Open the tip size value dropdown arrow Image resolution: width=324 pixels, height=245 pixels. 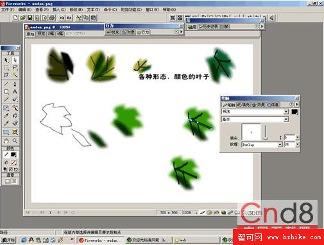297,137
